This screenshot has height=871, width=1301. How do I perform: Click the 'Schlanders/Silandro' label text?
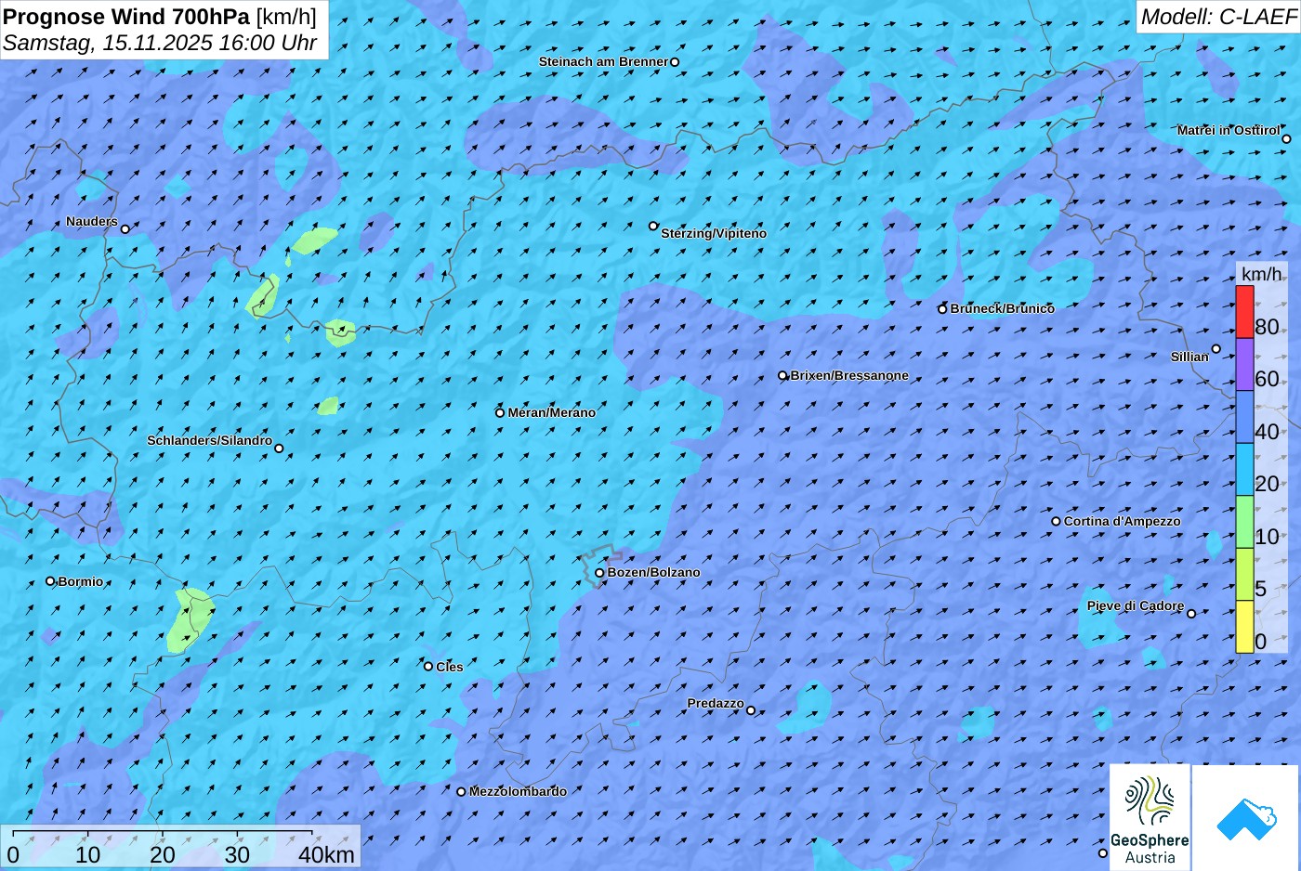209,440
